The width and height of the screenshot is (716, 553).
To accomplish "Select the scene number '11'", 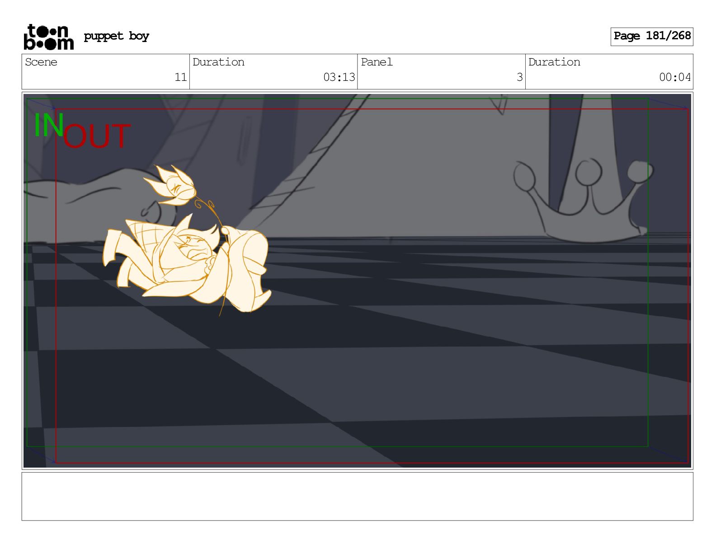I will [x=181, y=77].
